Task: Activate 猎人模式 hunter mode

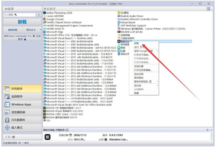Action: coord(22,127)
